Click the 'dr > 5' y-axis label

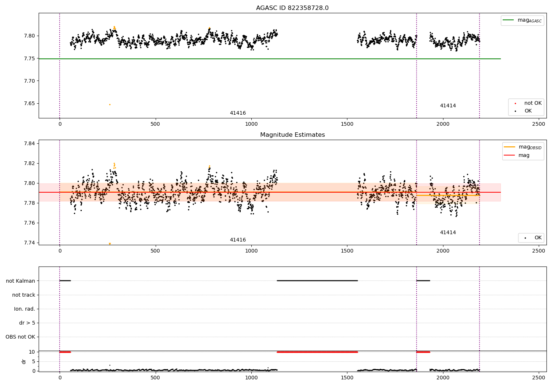pos(27,323)
